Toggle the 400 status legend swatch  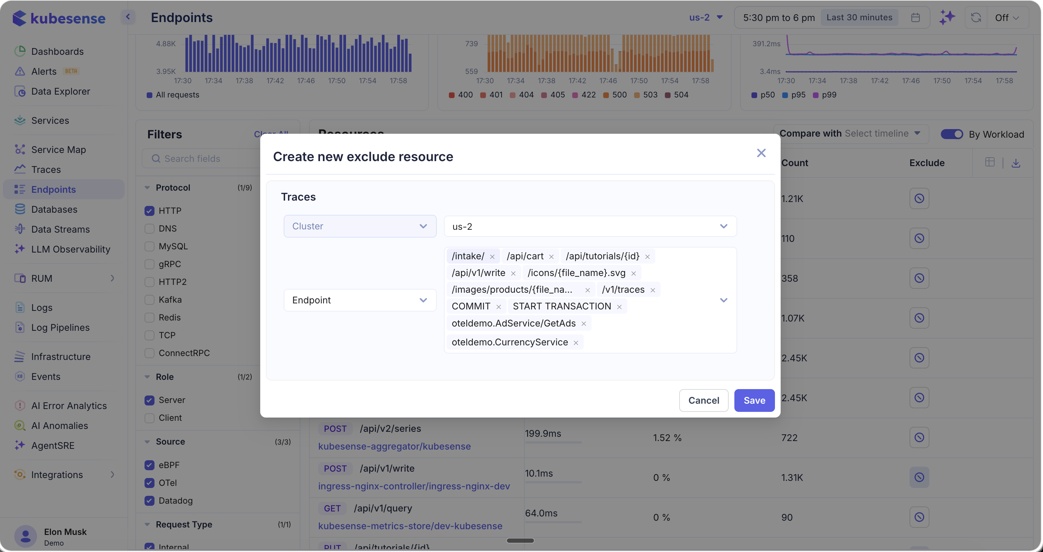click(x=451, y=95)
